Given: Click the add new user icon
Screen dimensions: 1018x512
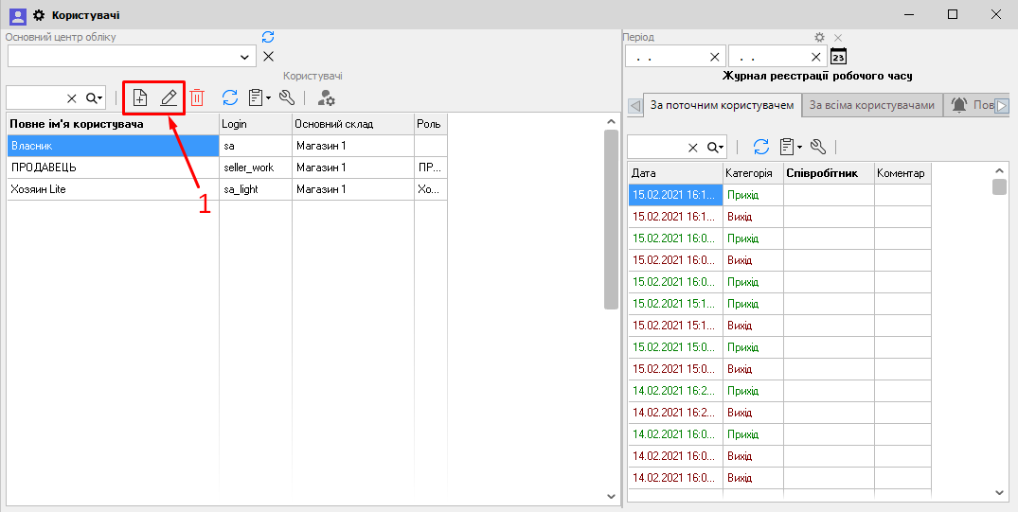Looking at the screenshot, I should tap(140, 97).
